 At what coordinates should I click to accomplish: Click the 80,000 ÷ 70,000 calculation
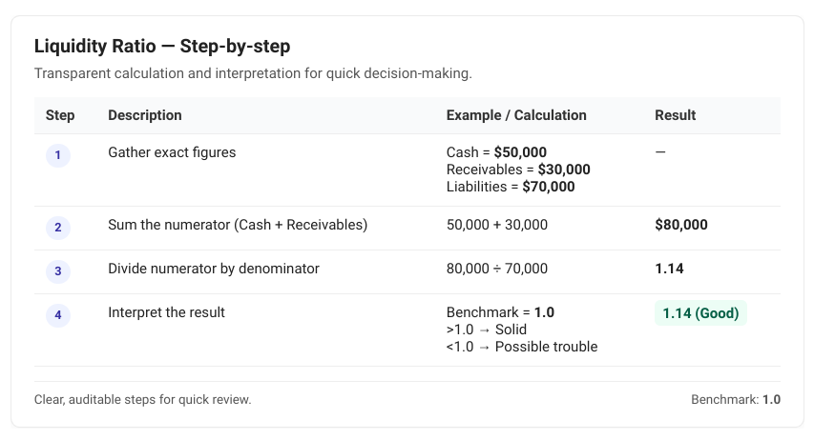[497, 269]
